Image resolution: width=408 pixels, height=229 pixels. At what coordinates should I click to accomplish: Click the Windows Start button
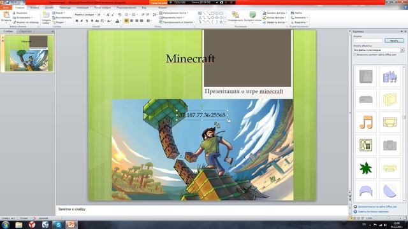click(6, 225)
